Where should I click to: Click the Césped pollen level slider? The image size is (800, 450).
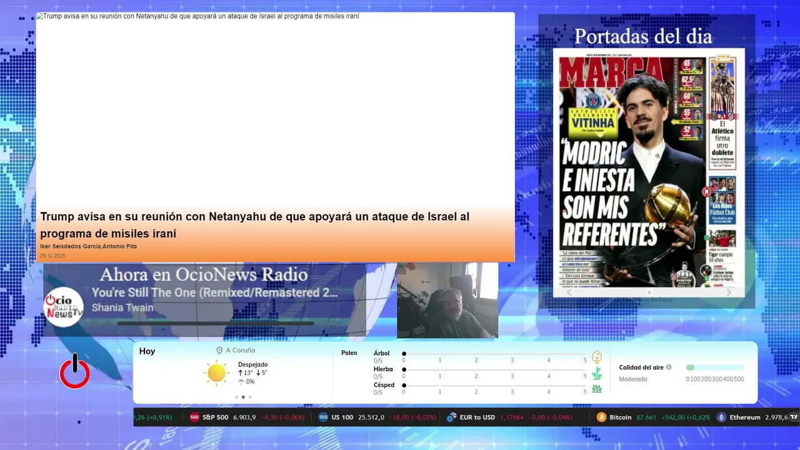pyautogui.click(x=494, y=386)
